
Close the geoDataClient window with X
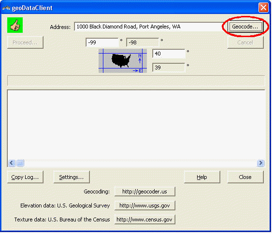click(x=263, y=8)
